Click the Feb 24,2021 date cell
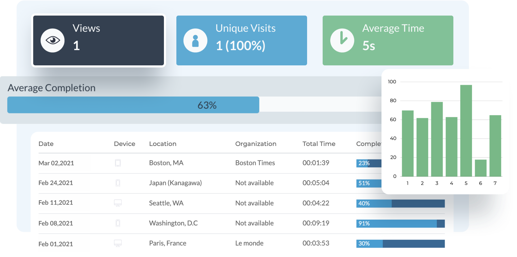 (x=56, y=183)
